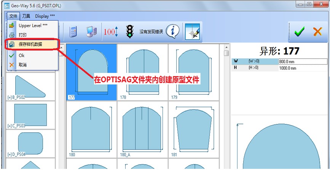Click the calculator toolbar icon
This screenshot has width=330, height=170.
(73, 32)
